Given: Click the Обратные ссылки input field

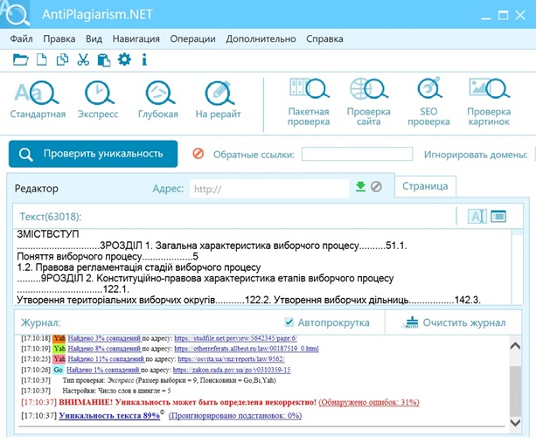Looking at the screenshot, I should click(x=357, y=154).
